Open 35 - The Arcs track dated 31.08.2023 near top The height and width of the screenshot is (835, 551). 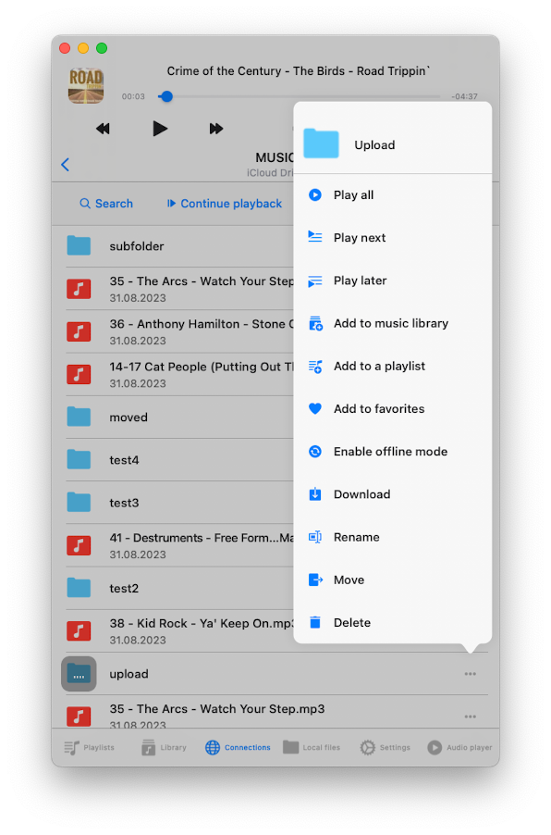coord(179,289)
